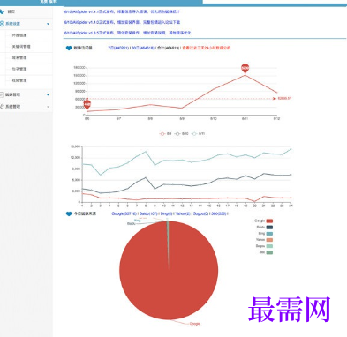
Task: Click the Bing label at pie top
Action: click(x=137, y=221)
